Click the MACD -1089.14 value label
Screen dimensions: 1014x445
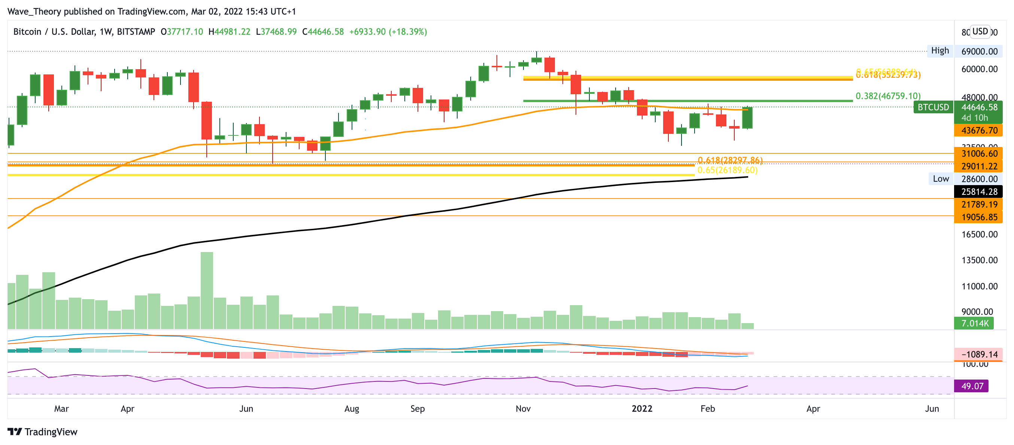tap(978, 354)
